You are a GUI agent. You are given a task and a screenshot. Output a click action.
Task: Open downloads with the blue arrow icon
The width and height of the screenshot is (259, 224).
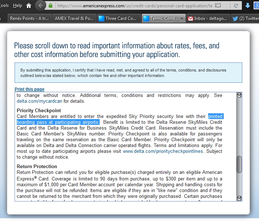point(248,6)
